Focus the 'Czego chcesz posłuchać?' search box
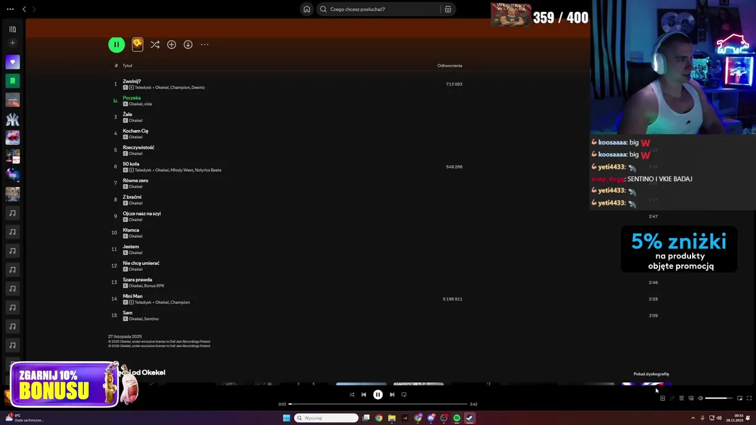Viewport: 756px width, 425px height. coord(378,9)
